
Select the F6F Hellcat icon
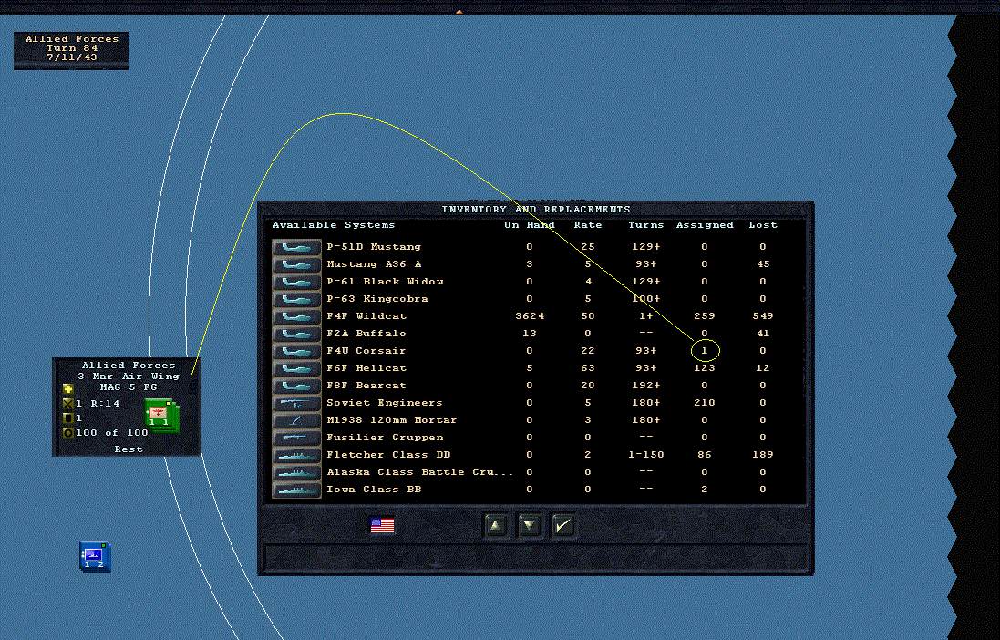pos(296,368)
